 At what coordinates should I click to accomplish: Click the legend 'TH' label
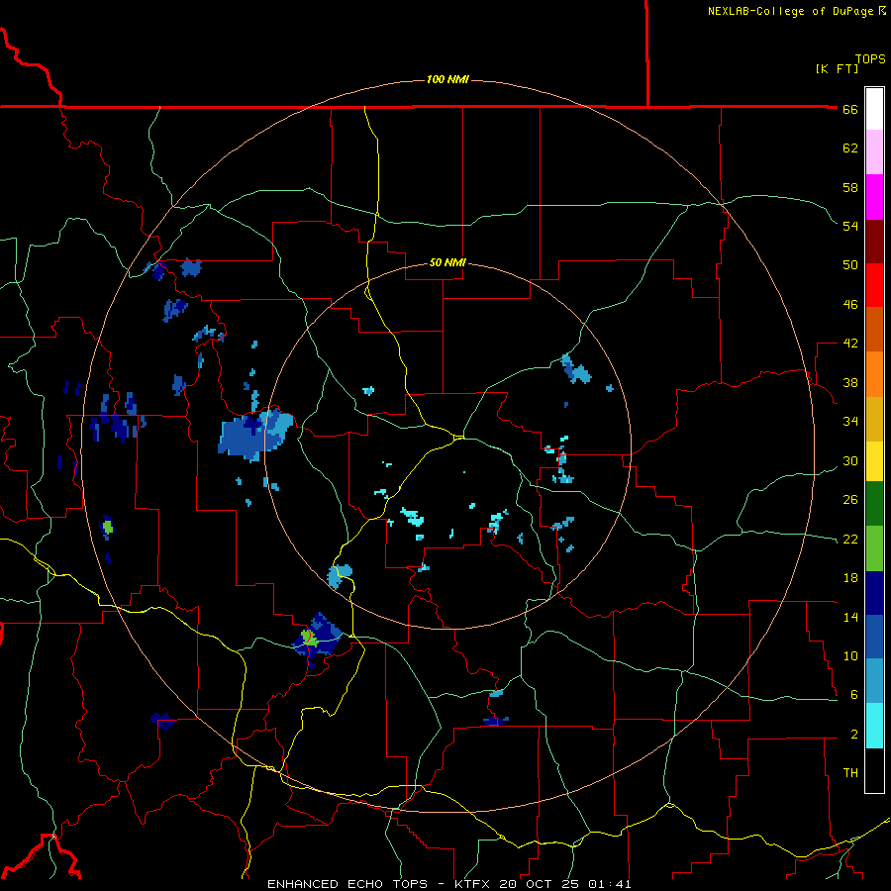point(850,773)
